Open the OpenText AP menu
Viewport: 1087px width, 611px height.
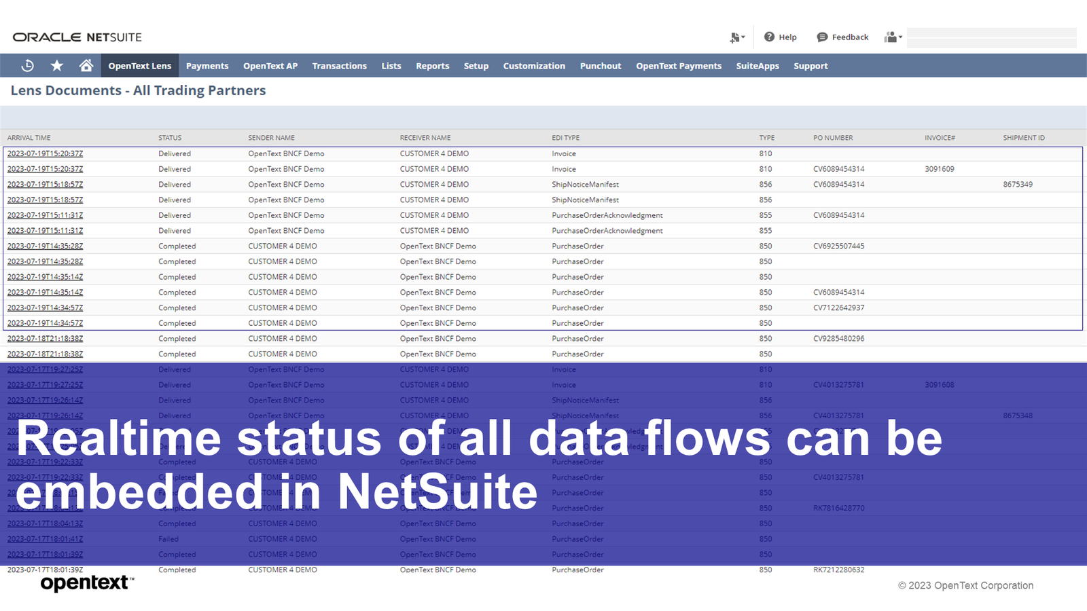pos(270,66)
